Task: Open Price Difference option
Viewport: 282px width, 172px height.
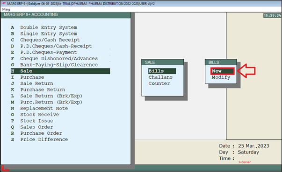Action: pos(44,139)
